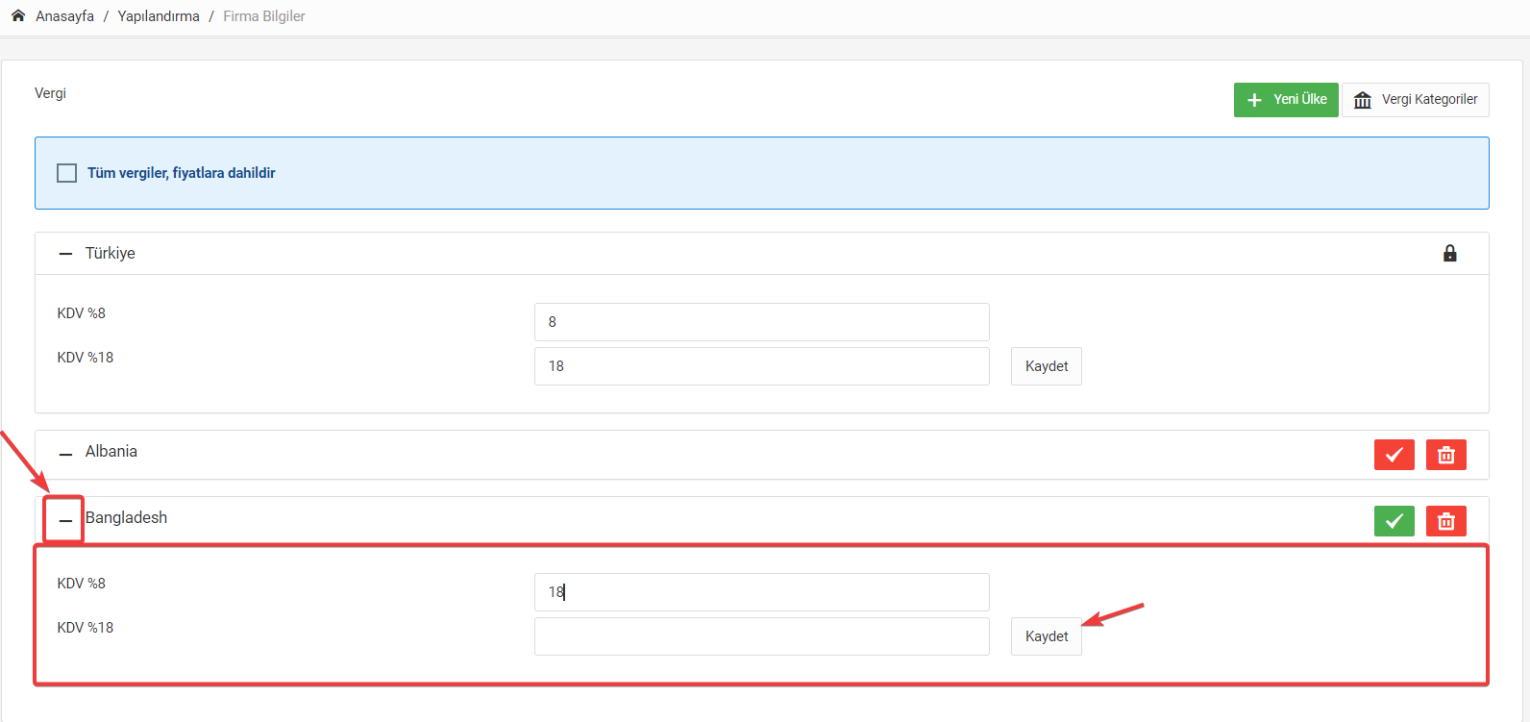
Task: Click green checkmark button for Bangladesh
Action: [x=1394, y=521]
